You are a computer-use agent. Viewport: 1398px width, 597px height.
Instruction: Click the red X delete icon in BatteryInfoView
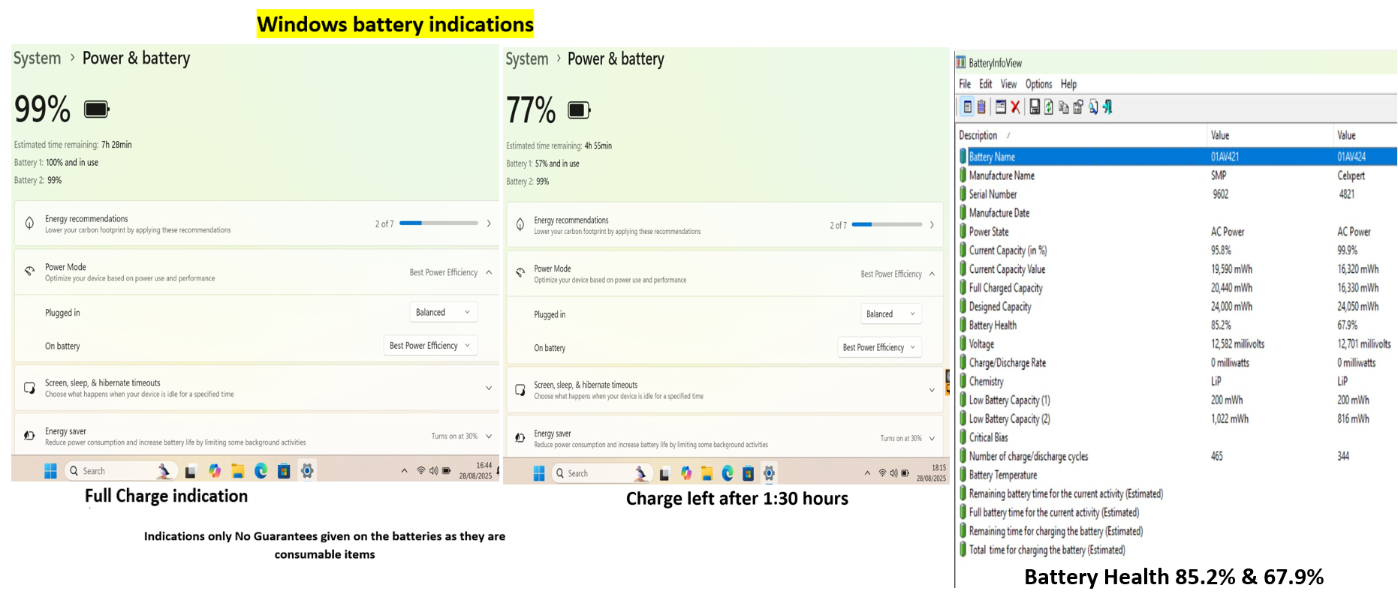pyautogui.click(x=1015, y=107)
